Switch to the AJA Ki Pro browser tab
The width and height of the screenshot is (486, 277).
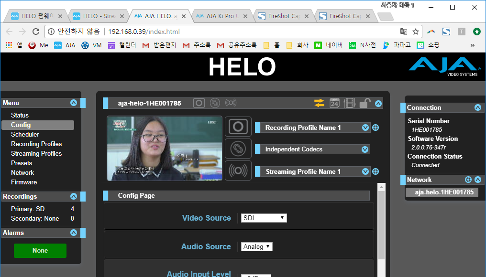click(221, 16)
